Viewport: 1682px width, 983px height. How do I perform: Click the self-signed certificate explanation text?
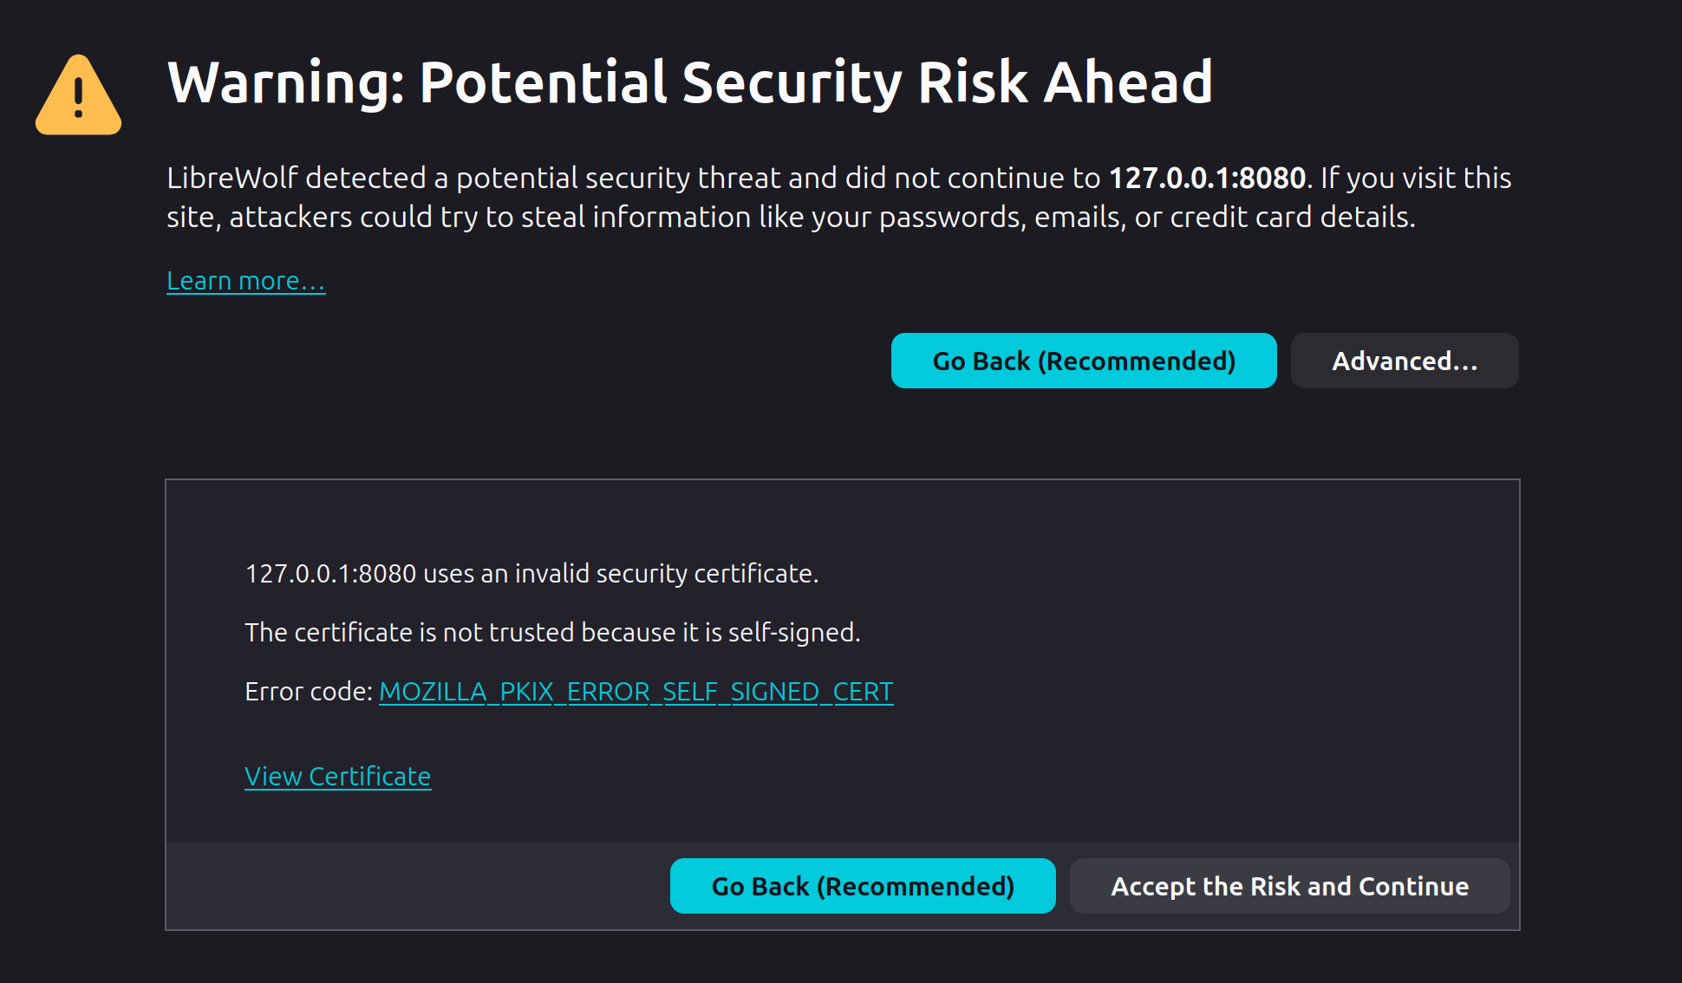tap(552, 632)
